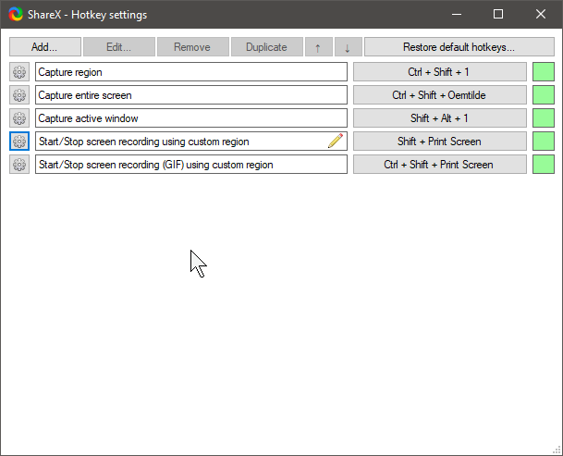Select the Capture entire screen description field
Image resolution: width=563 pixels, height=456 pixels.
[x=190, y=95]
